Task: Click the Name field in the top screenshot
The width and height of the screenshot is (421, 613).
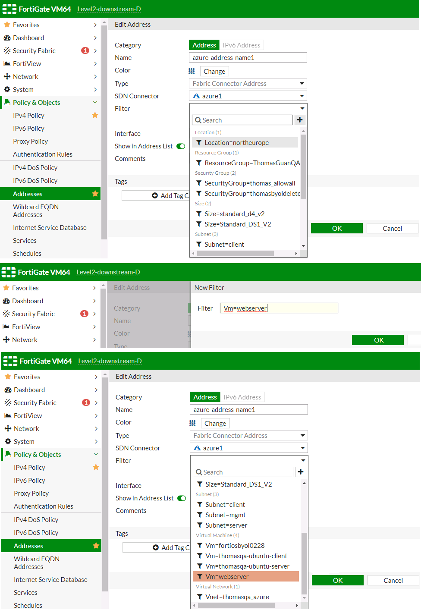Action: 248,57
